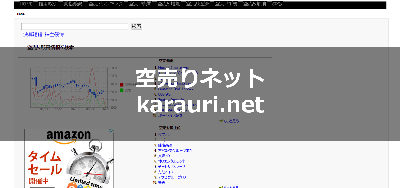Click the 検索 search button

(x=137, y=27)
